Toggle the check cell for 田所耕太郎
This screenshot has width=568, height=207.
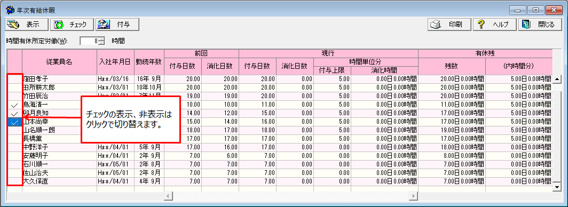[15, 87]
